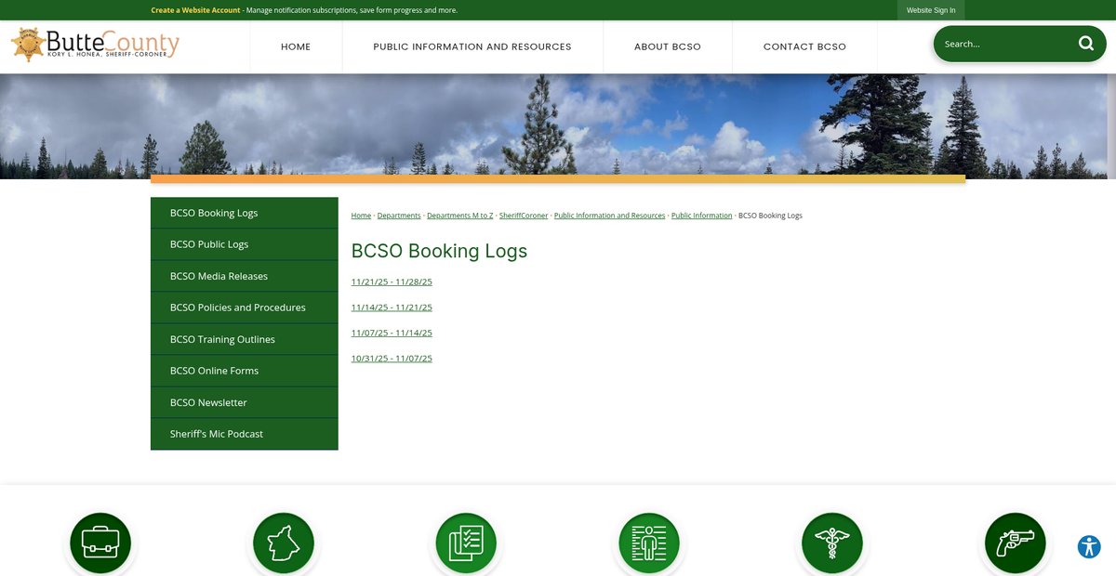
Task: Select BCSO Booking Logs in sidebar
Action: (x=245, y=213)
